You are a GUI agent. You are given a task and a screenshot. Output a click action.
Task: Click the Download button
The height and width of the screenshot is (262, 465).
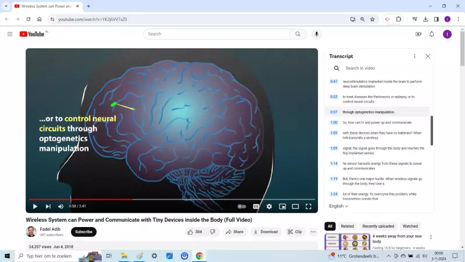tap(265, 232)
